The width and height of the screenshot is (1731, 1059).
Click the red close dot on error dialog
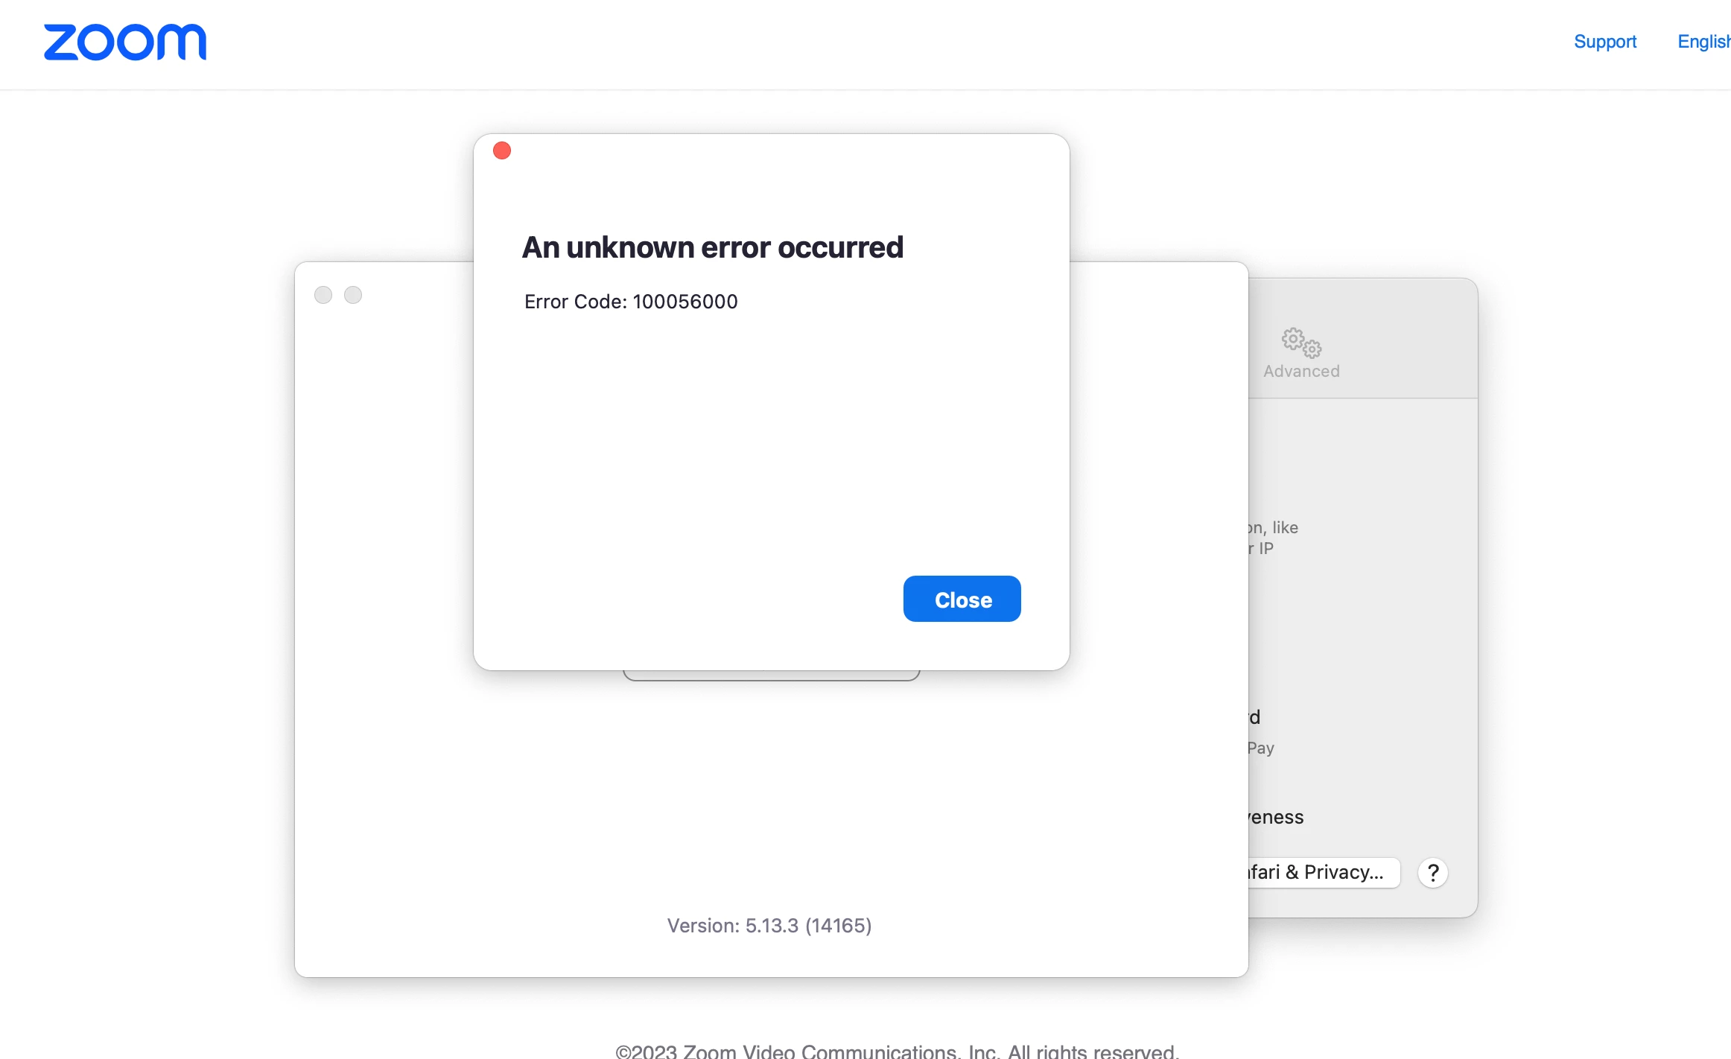pyautogui.click(x=502, y=151)
